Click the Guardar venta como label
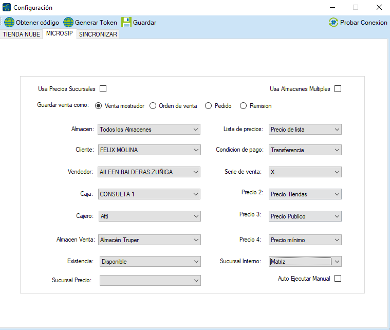Image resolution: width=390 pixels, height=330 pixels. (x=63, y=105)
